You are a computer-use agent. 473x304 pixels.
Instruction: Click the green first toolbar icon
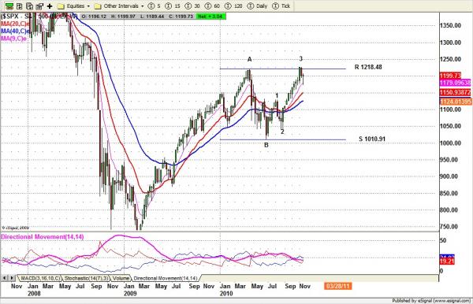coord(9,6)
